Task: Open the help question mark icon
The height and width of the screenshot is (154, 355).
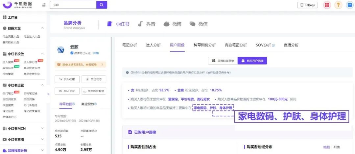Action: coord(338,5)
